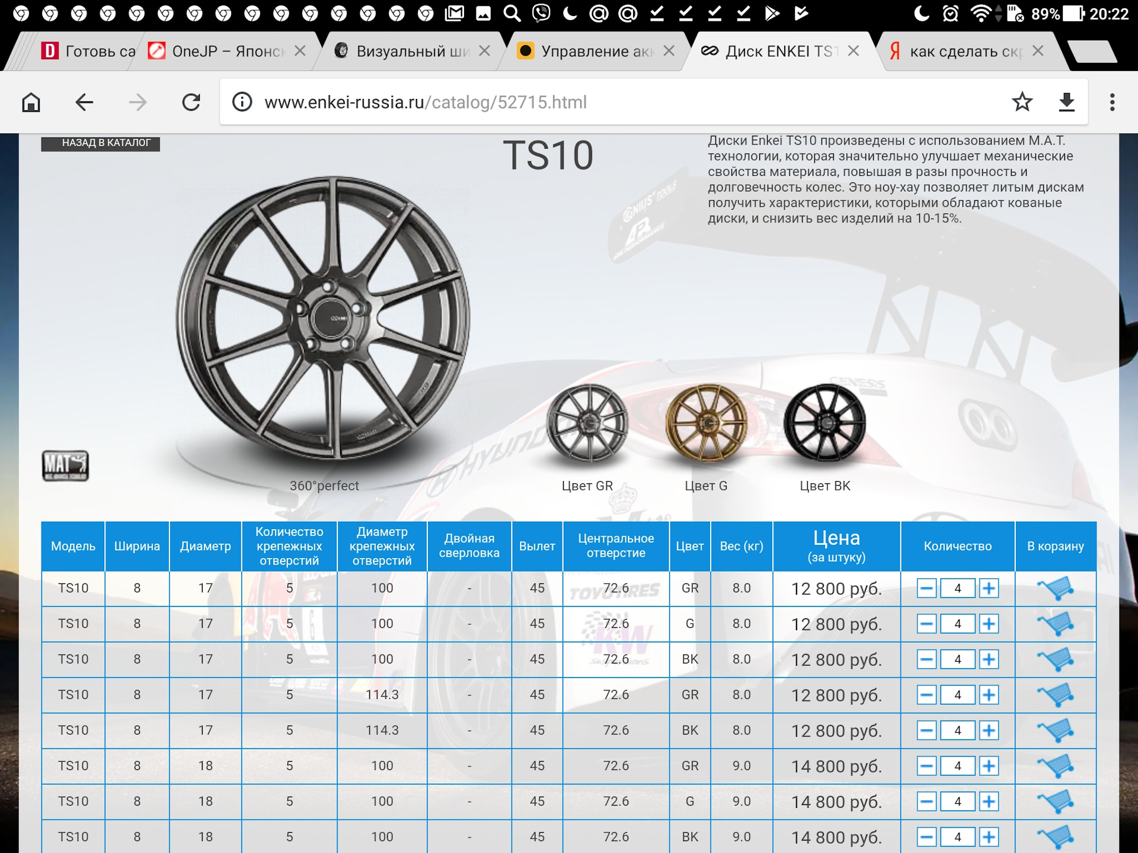Add G 18 row to cart
The image size is (1138, 853).
[x=1056, y=801]
